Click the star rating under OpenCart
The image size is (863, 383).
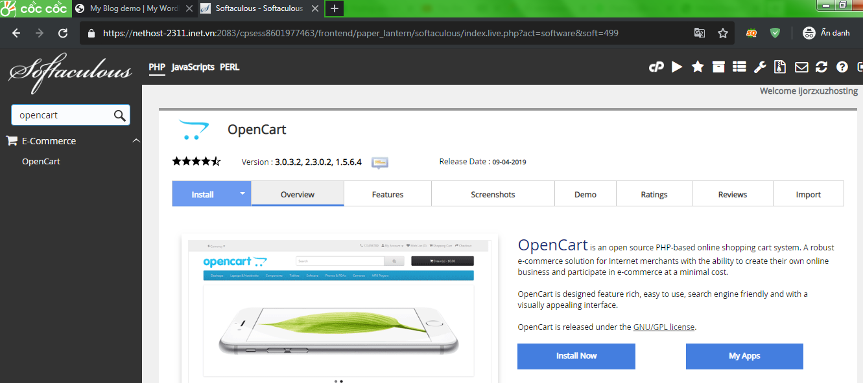coord(196,161)
